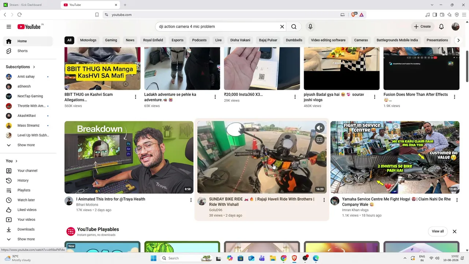The width and height of the screenshot is (469, 264).
Task: Click the magnifier search button
Action: 294,26
